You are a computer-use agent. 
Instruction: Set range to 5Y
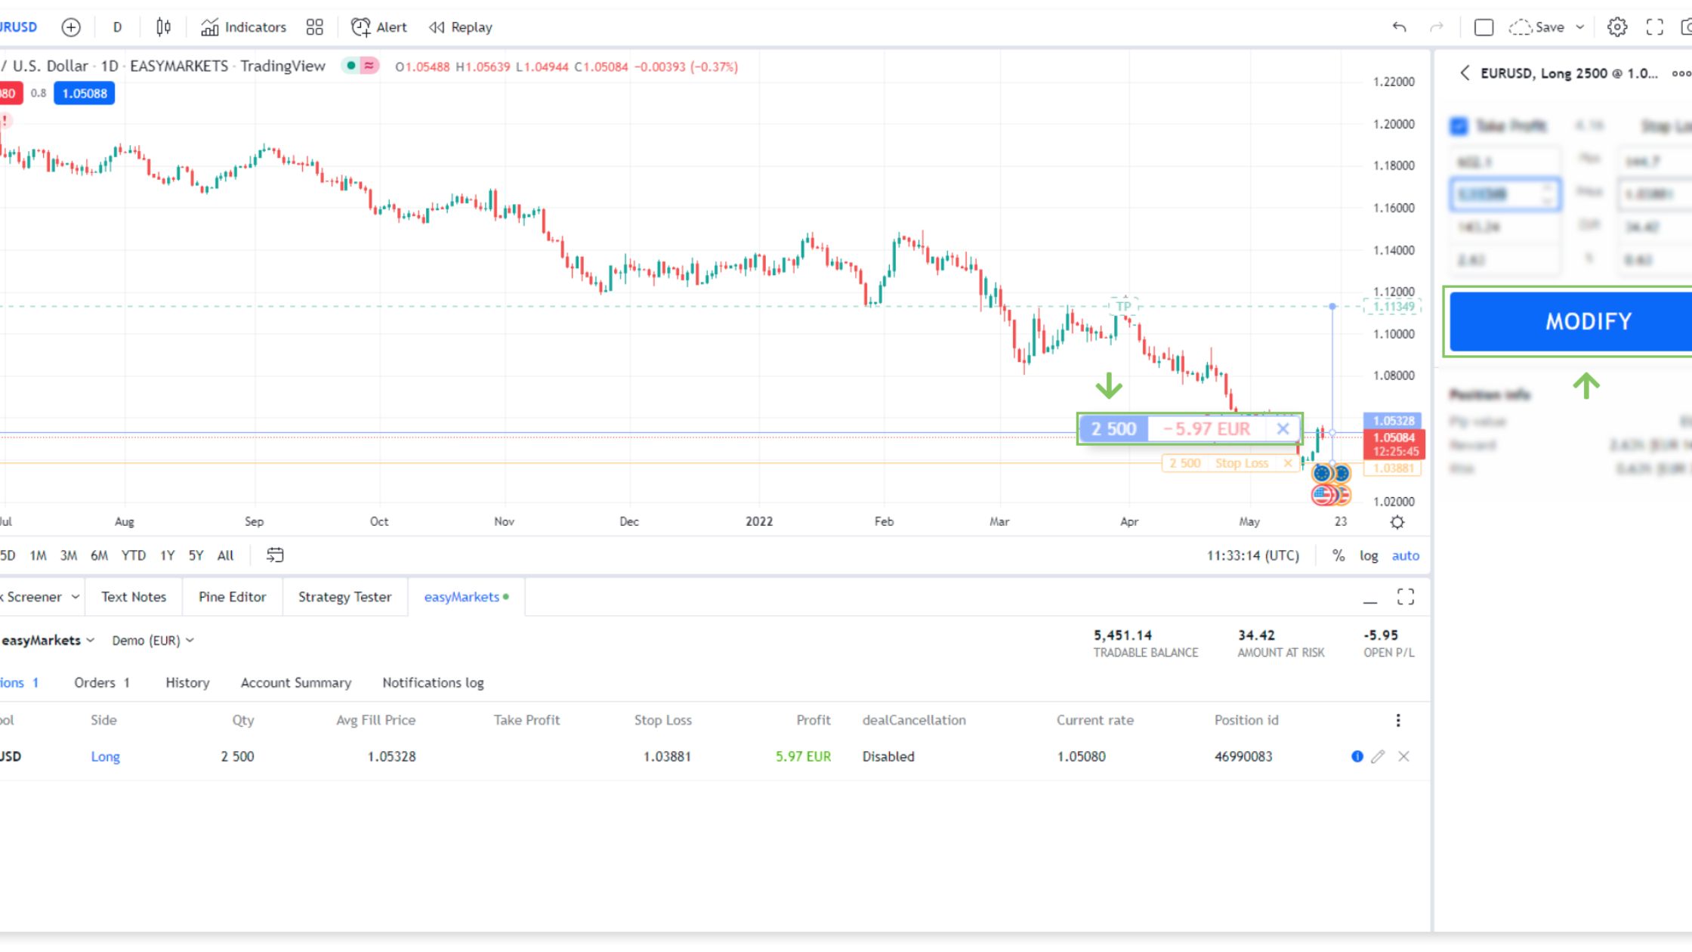(196, 555)
